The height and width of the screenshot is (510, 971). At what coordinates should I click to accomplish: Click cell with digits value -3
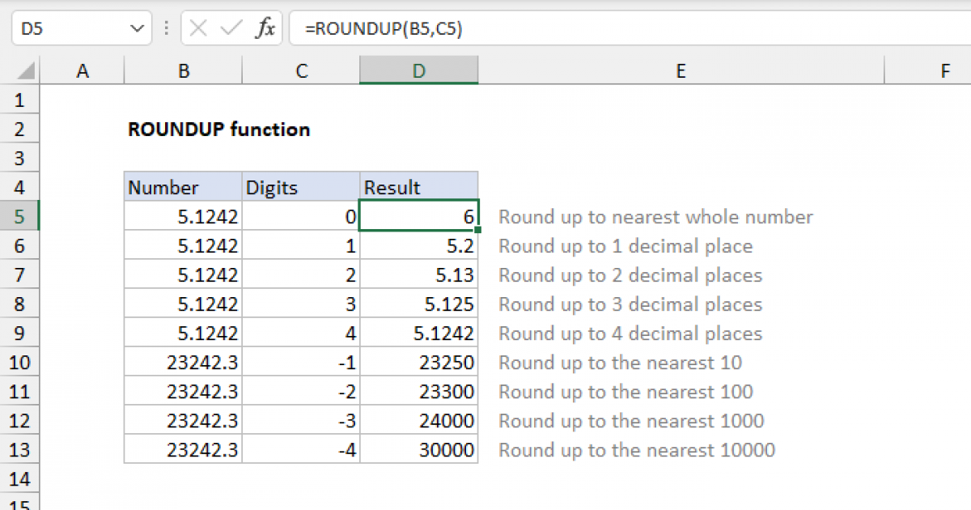click(301, 421)
